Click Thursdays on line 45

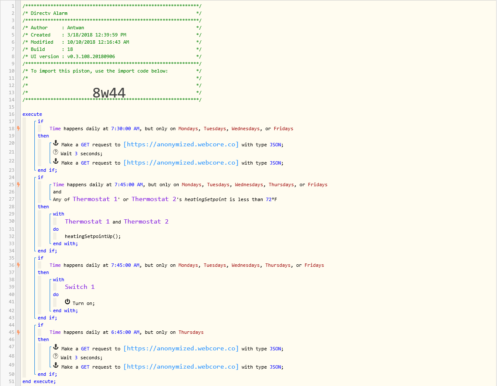coord(191,332)
